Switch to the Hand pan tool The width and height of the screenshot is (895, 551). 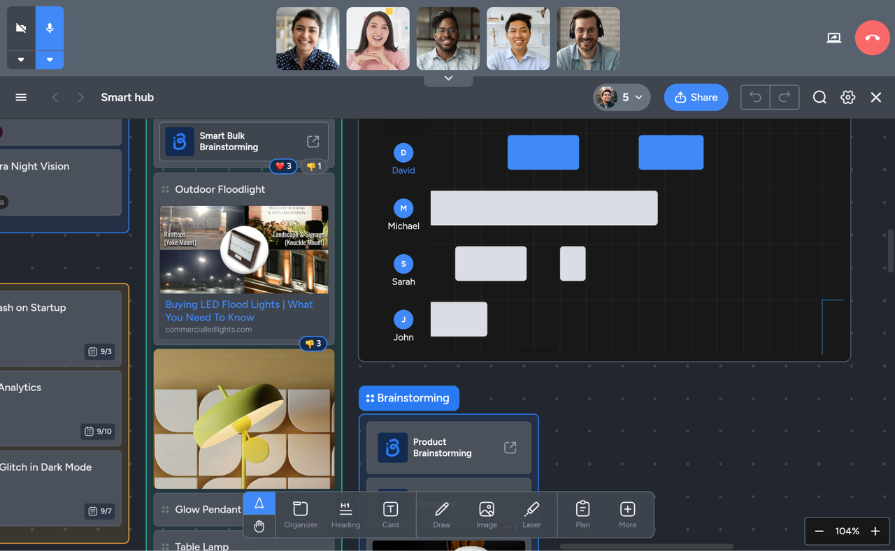(x=259, y=526)
